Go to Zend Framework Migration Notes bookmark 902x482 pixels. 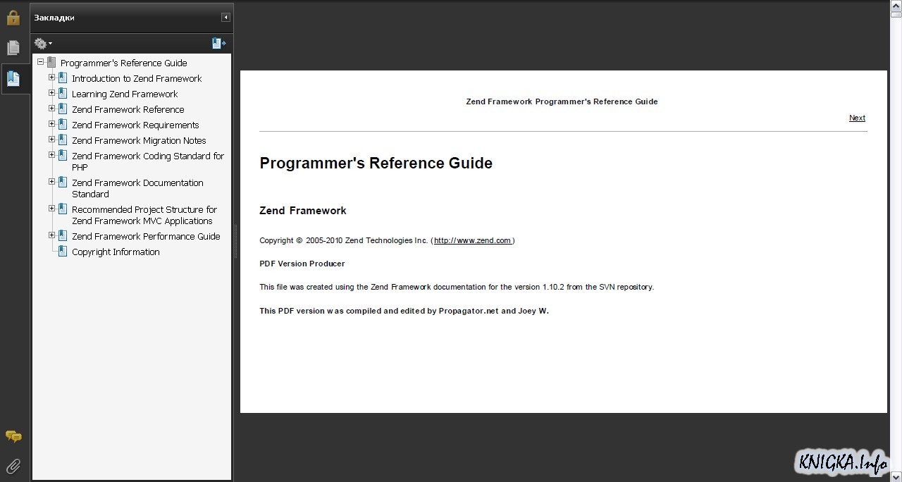point(139,140)
